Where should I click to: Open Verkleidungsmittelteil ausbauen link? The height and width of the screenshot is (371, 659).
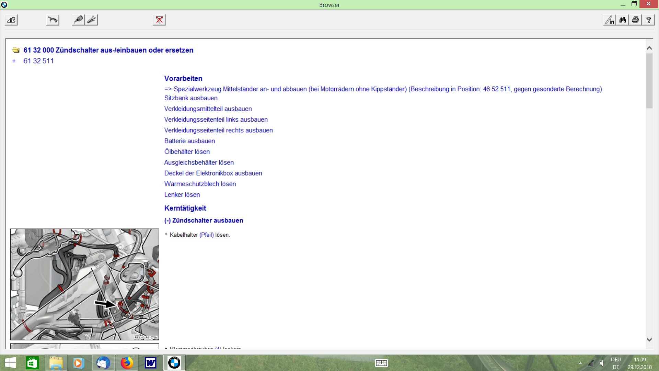(x=208, y=109)
